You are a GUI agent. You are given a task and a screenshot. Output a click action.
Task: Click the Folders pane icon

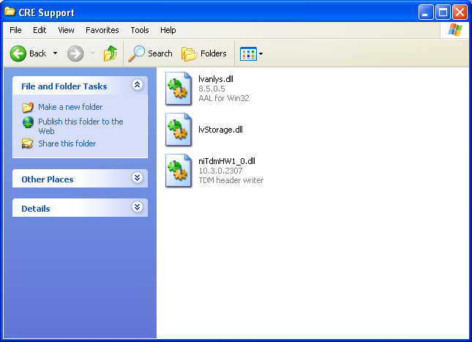(x=189, y=54)
